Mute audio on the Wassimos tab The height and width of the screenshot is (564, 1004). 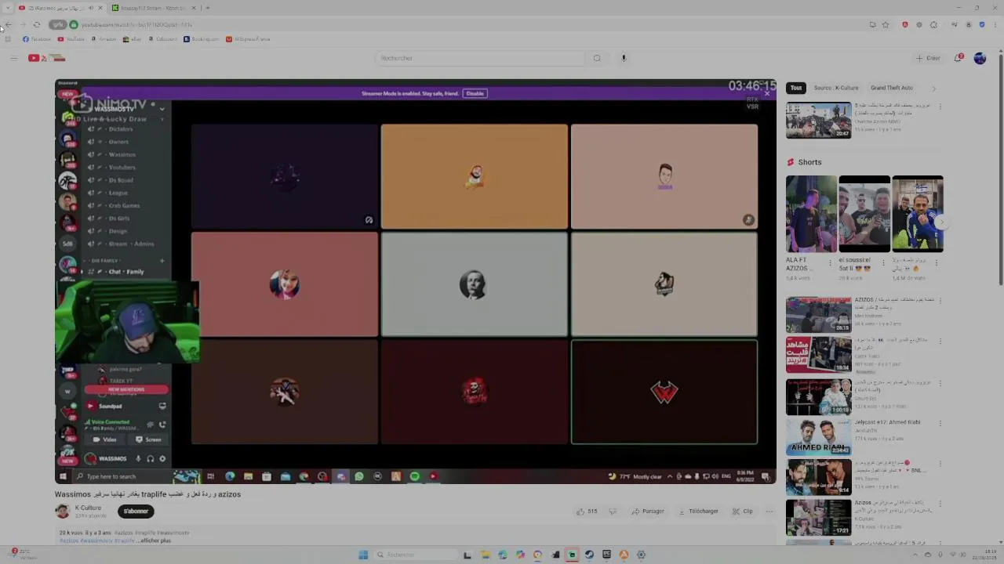[91, 8]
